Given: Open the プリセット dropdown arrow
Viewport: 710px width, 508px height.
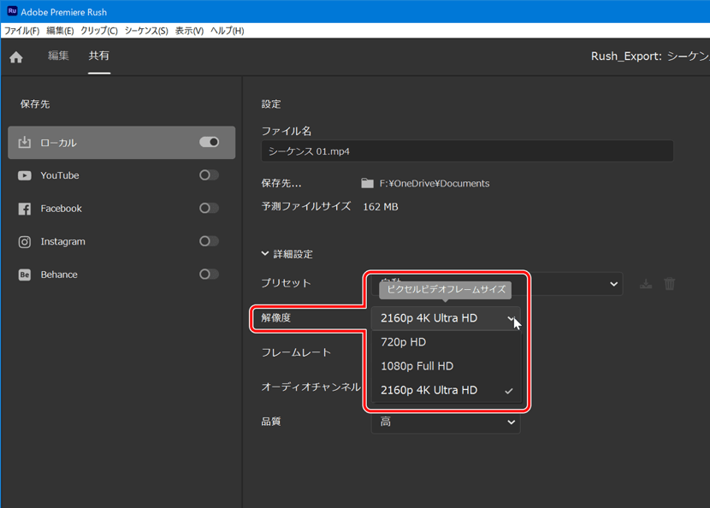Looking at the screenshot, I should (x=613, y=284).
